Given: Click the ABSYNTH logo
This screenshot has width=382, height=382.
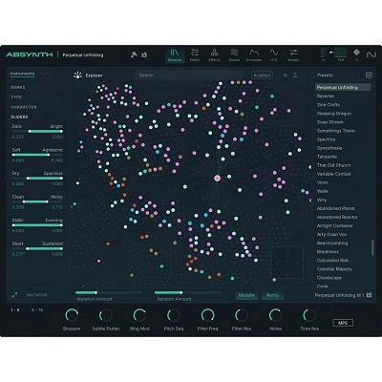Looking at the screenshot, I should point(30,54).
